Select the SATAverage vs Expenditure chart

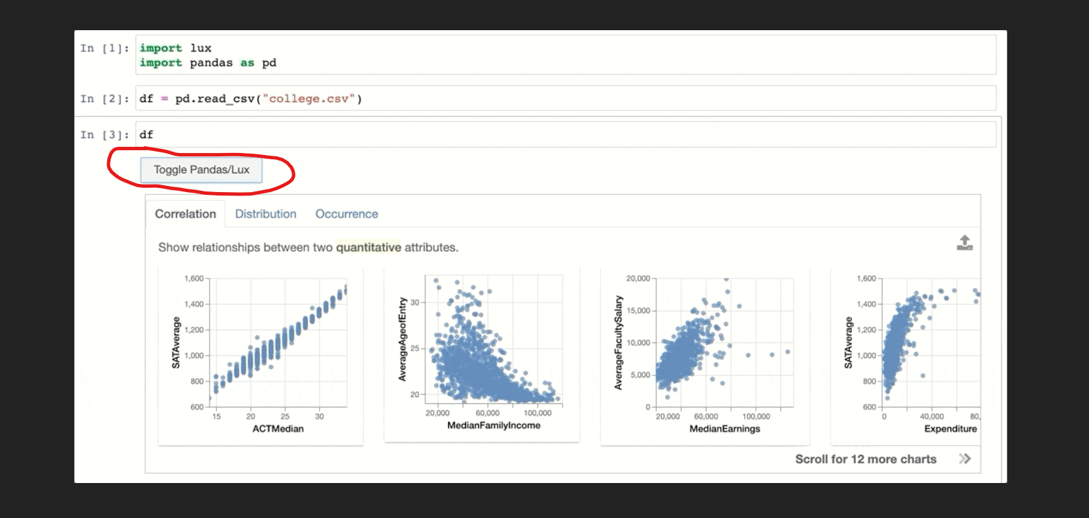906,357
